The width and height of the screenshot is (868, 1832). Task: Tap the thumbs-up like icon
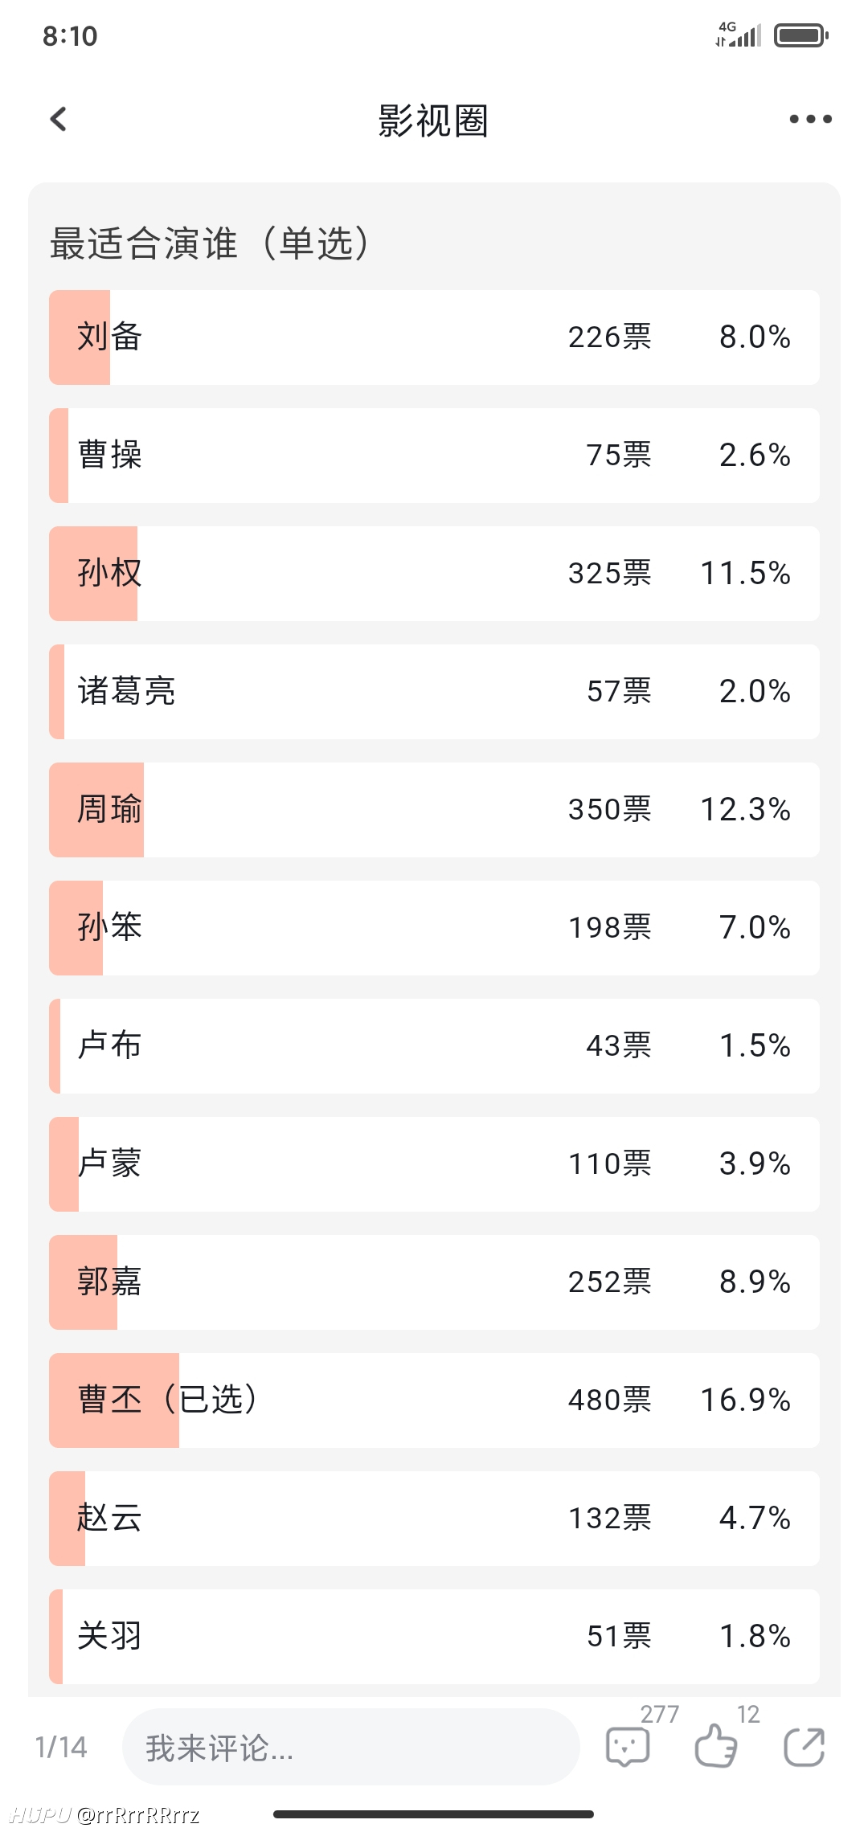coord(715,1747)
